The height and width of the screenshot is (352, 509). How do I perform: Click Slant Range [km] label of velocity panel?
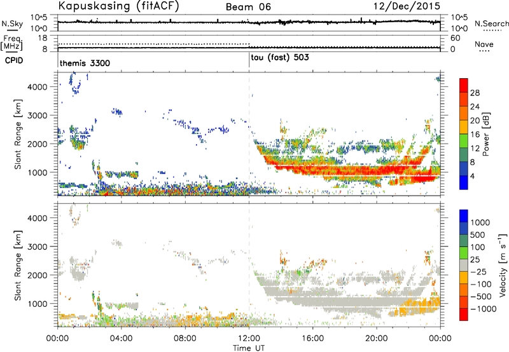(18, 265)
